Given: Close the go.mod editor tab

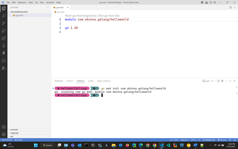Looking at the screenshot, I should [x=68, y=7].
